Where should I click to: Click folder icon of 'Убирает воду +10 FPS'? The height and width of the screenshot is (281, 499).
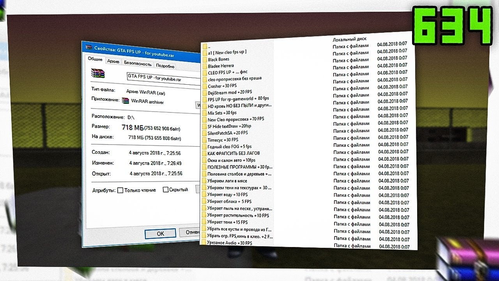tap(204, 195)
